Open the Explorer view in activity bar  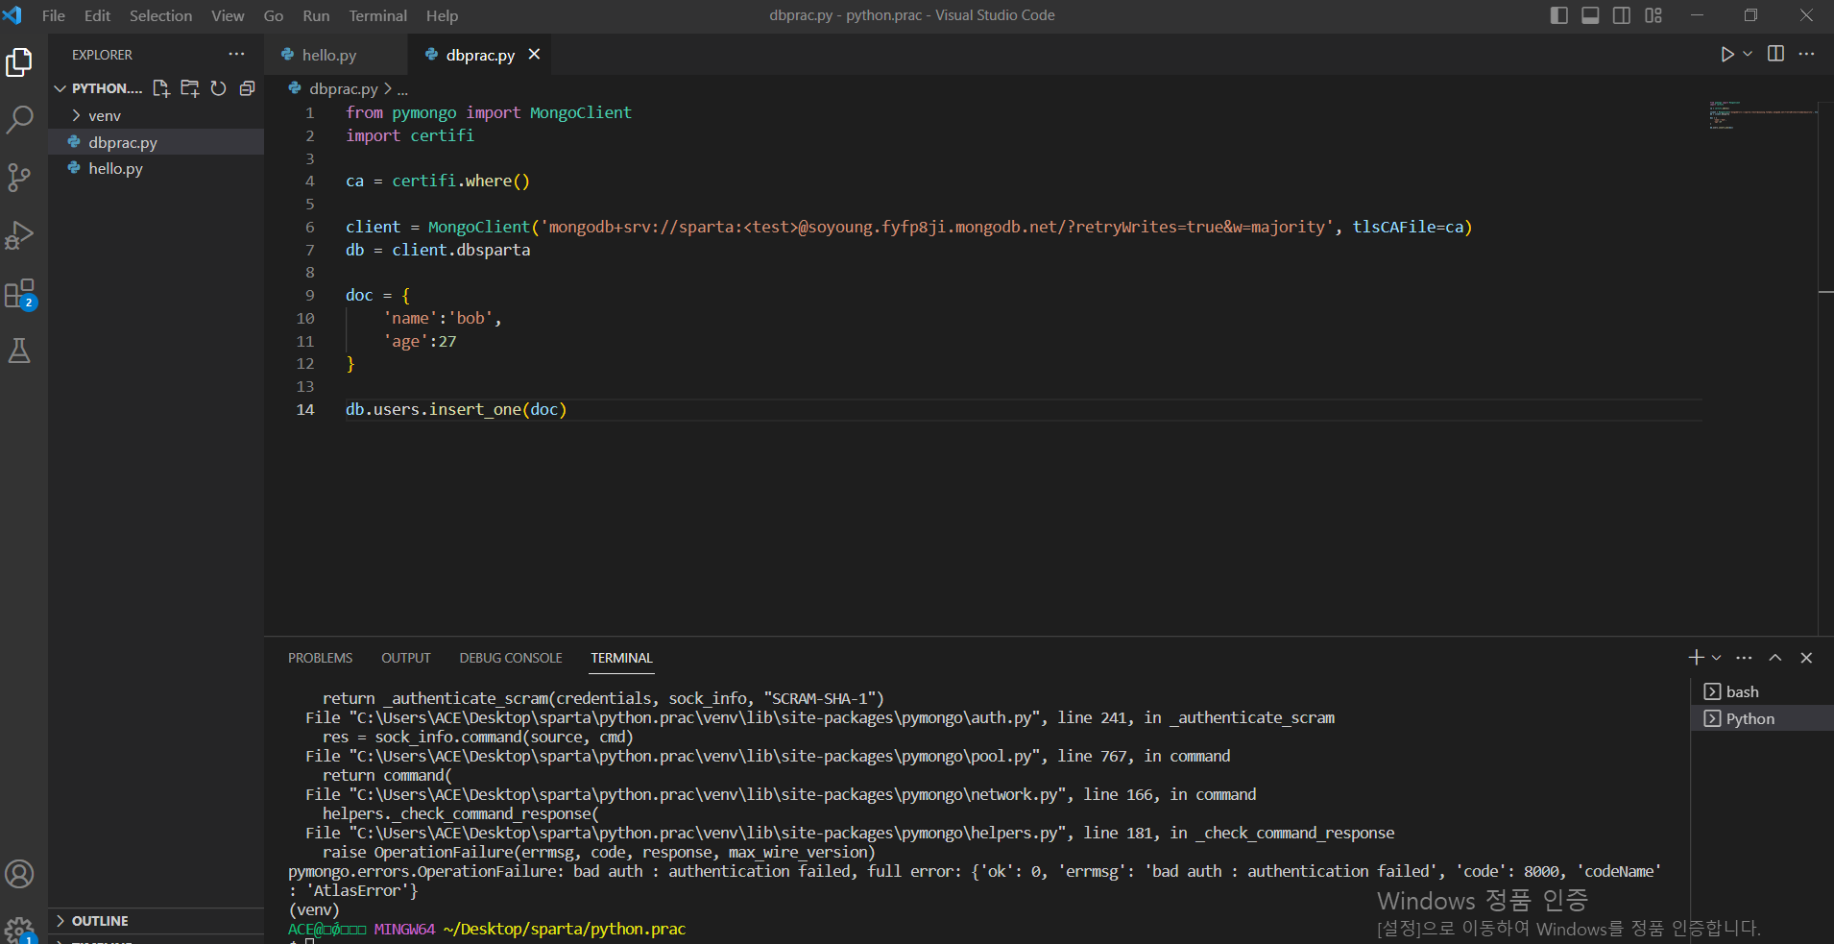coord(19,62)
